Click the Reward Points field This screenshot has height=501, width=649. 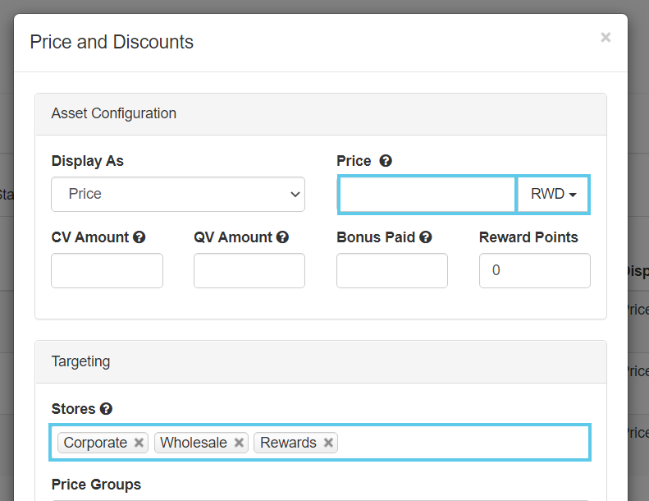(534, 270)
